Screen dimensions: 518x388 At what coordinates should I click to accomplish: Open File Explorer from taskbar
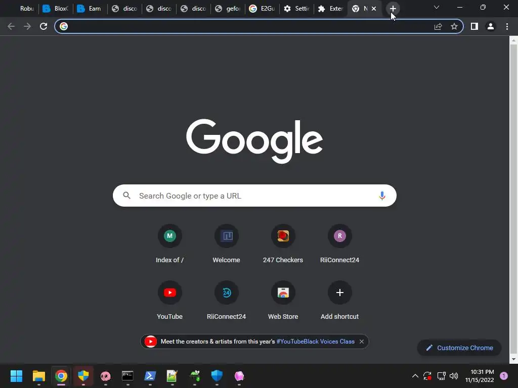tap(38, 376)
